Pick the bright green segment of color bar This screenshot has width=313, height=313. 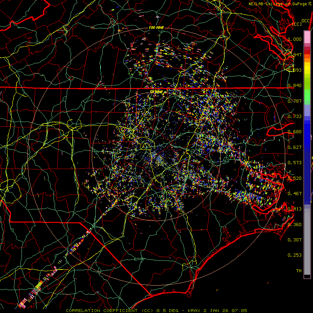click(x=307, y=95)
